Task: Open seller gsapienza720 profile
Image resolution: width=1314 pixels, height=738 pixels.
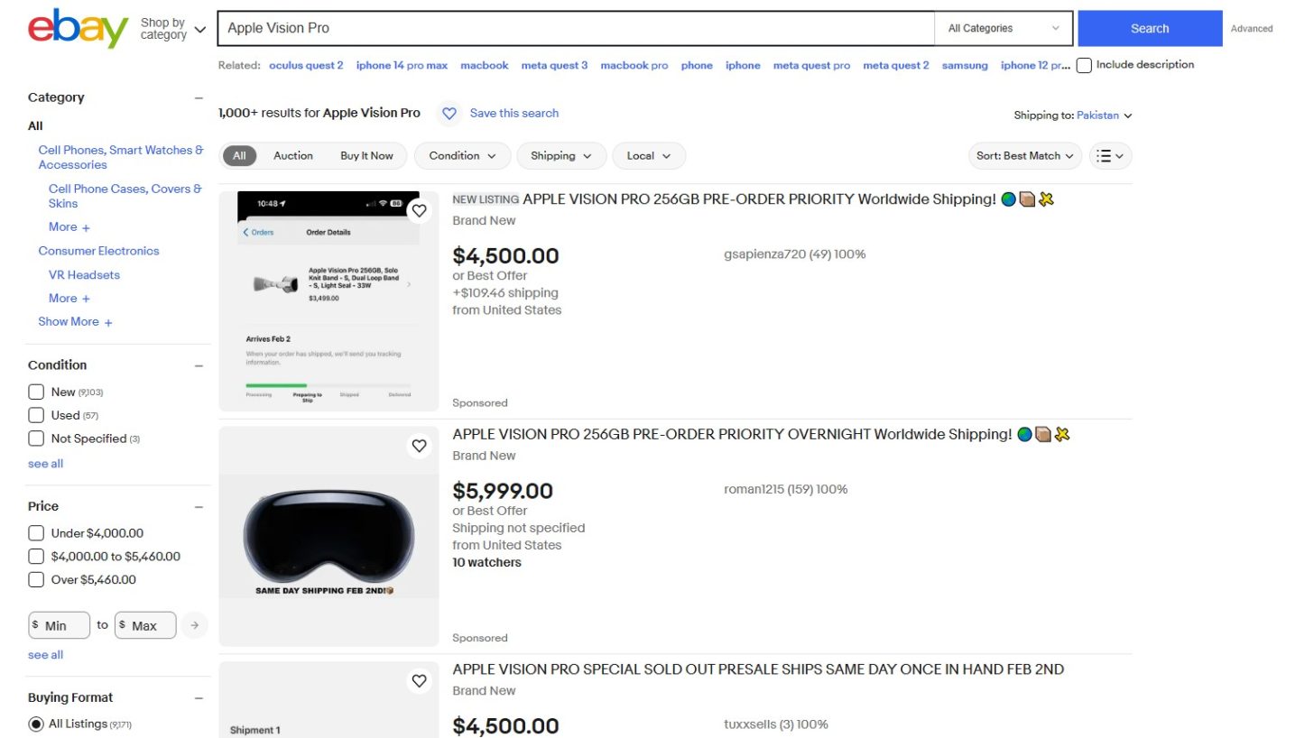Action: [794, 254]
